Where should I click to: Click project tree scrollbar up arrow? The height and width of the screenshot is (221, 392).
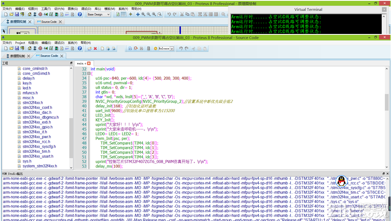(x=71, y=68)
